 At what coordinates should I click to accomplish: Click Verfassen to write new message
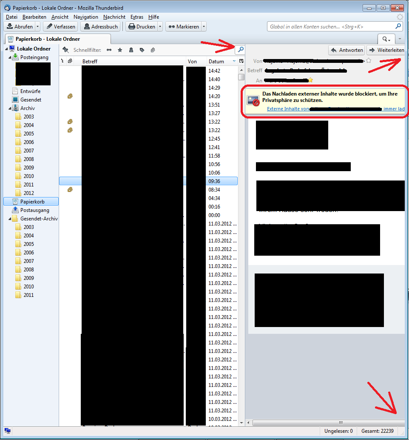(60, 27)
